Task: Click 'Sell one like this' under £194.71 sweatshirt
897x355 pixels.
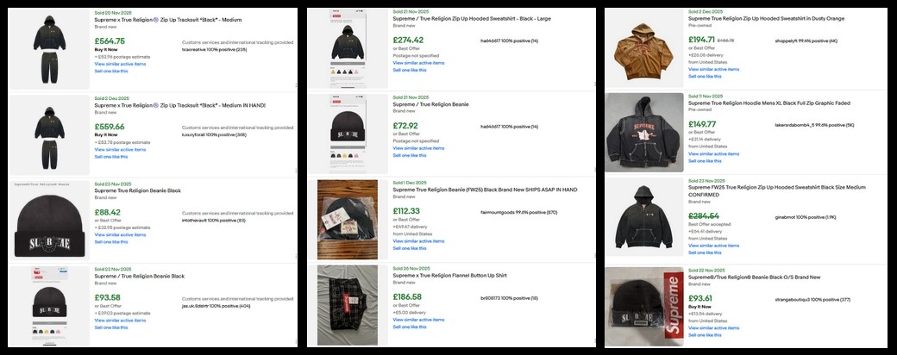Action: [705, 76]
